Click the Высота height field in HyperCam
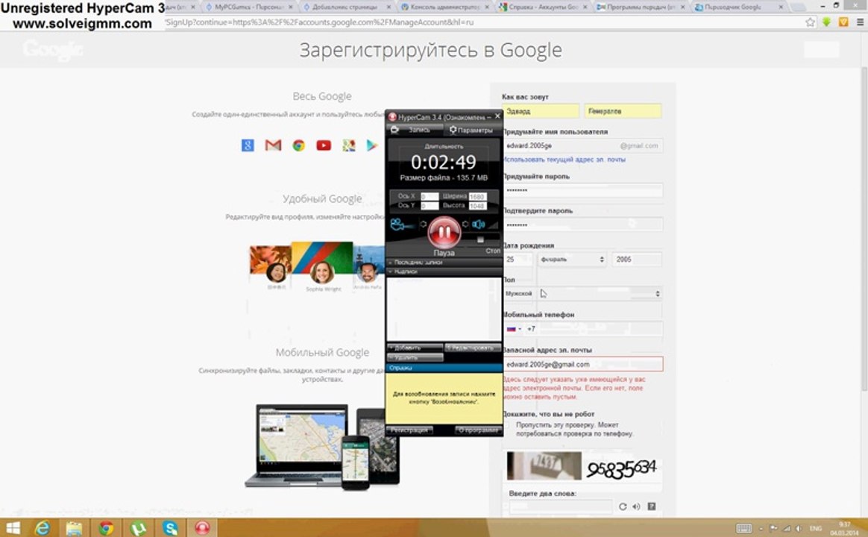 [x=478, y=206]
